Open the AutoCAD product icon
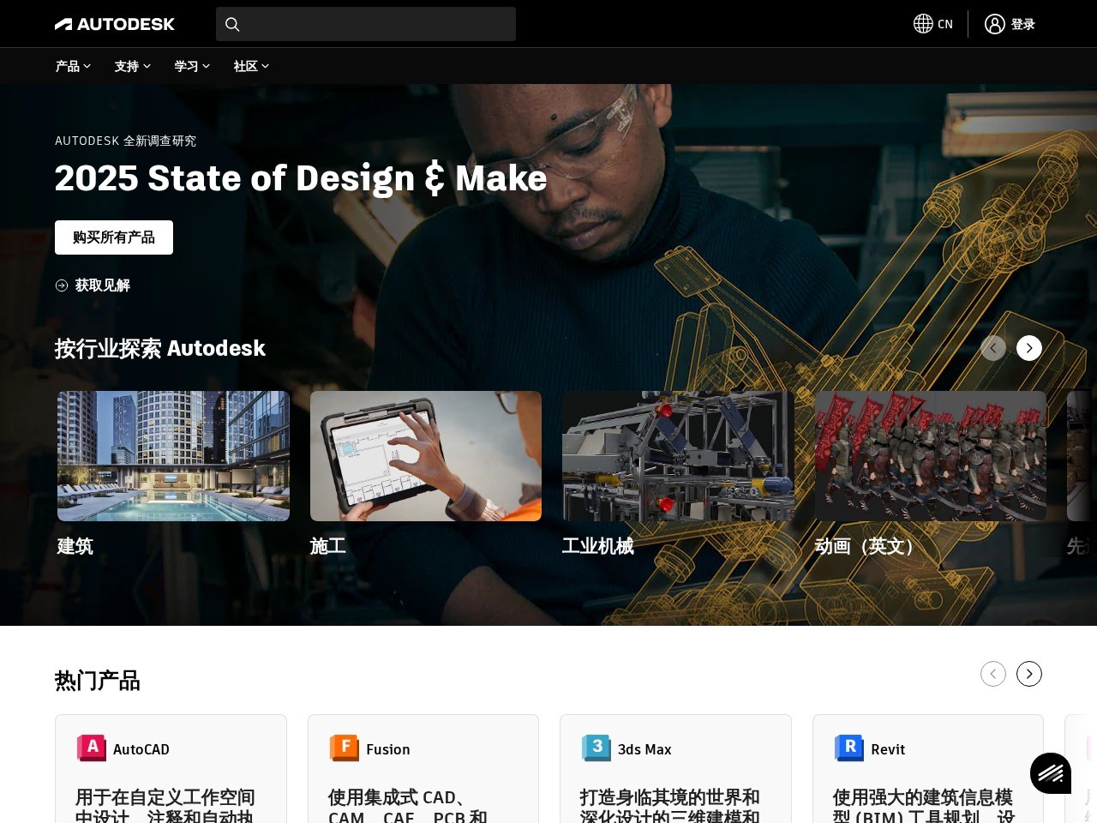Viewport: 1097px width, 823px height. click(92, 748)
